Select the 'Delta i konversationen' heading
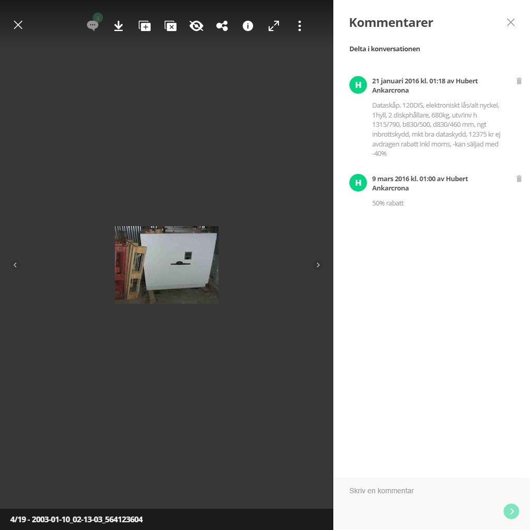Image resolution: width=530 pixels, height=530 pixels. [385, 49]
